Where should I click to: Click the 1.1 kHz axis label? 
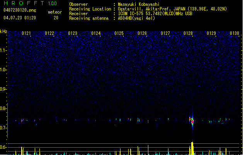[3, 50]
